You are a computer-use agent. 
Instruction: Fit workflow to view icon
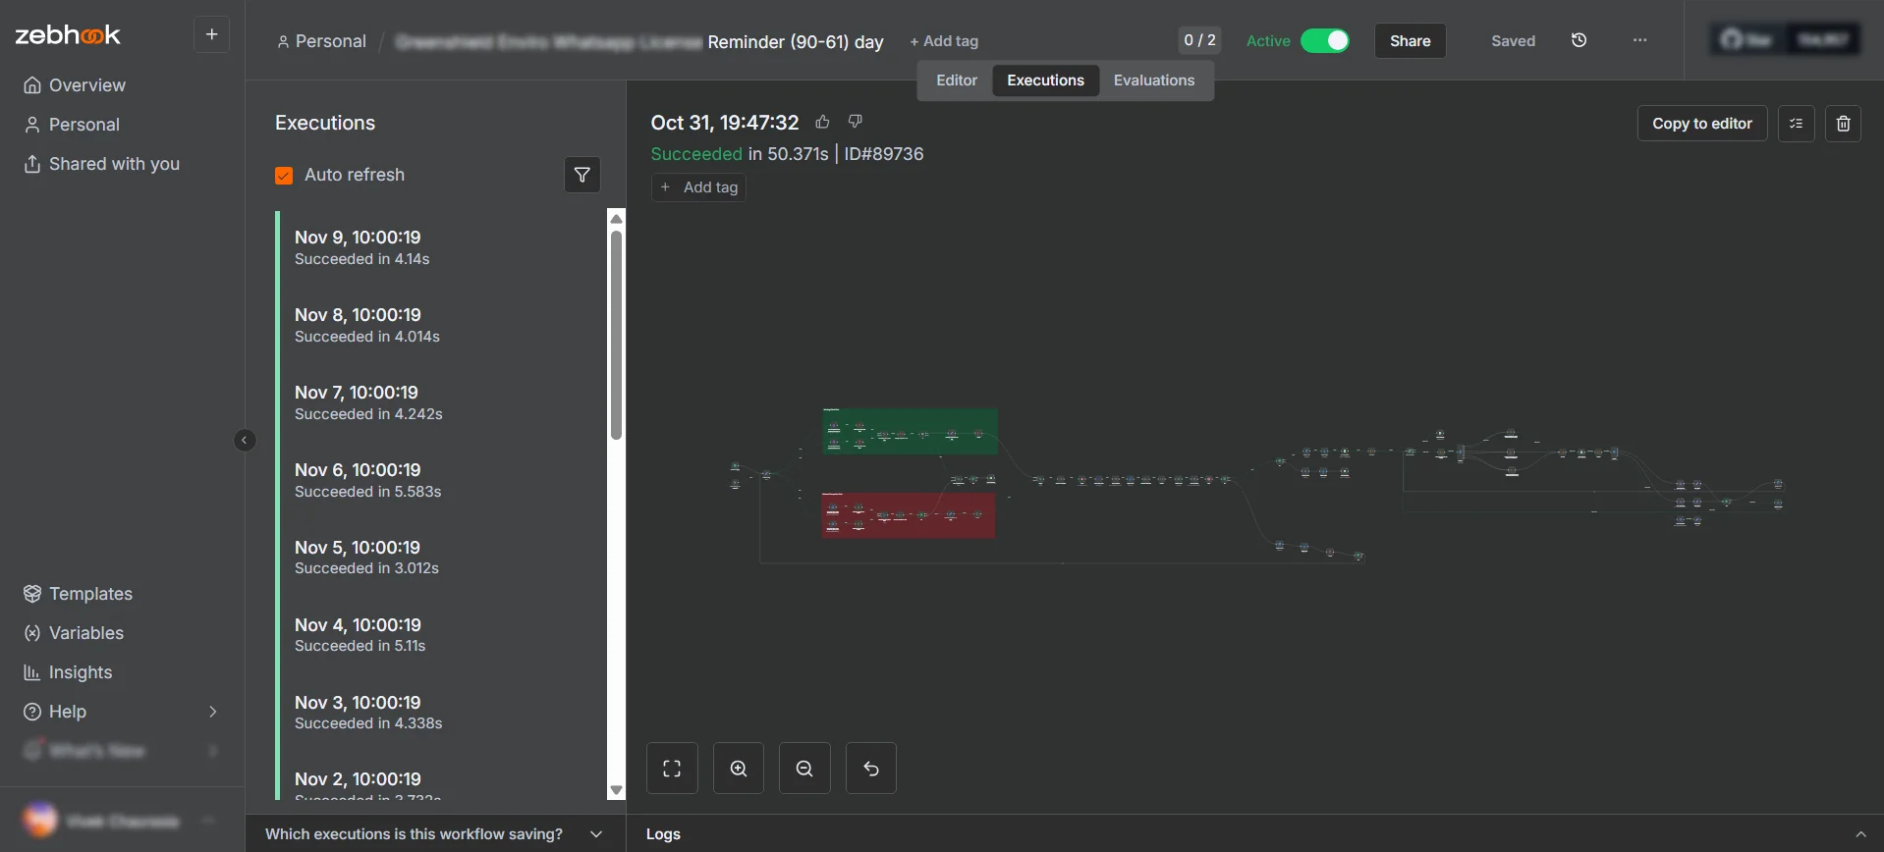point(672,769)
